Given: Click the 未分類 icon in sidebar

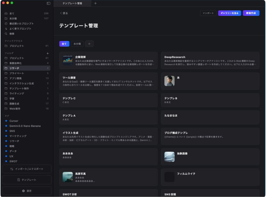Looking at the screenshot, I should [x=6, y=19].
